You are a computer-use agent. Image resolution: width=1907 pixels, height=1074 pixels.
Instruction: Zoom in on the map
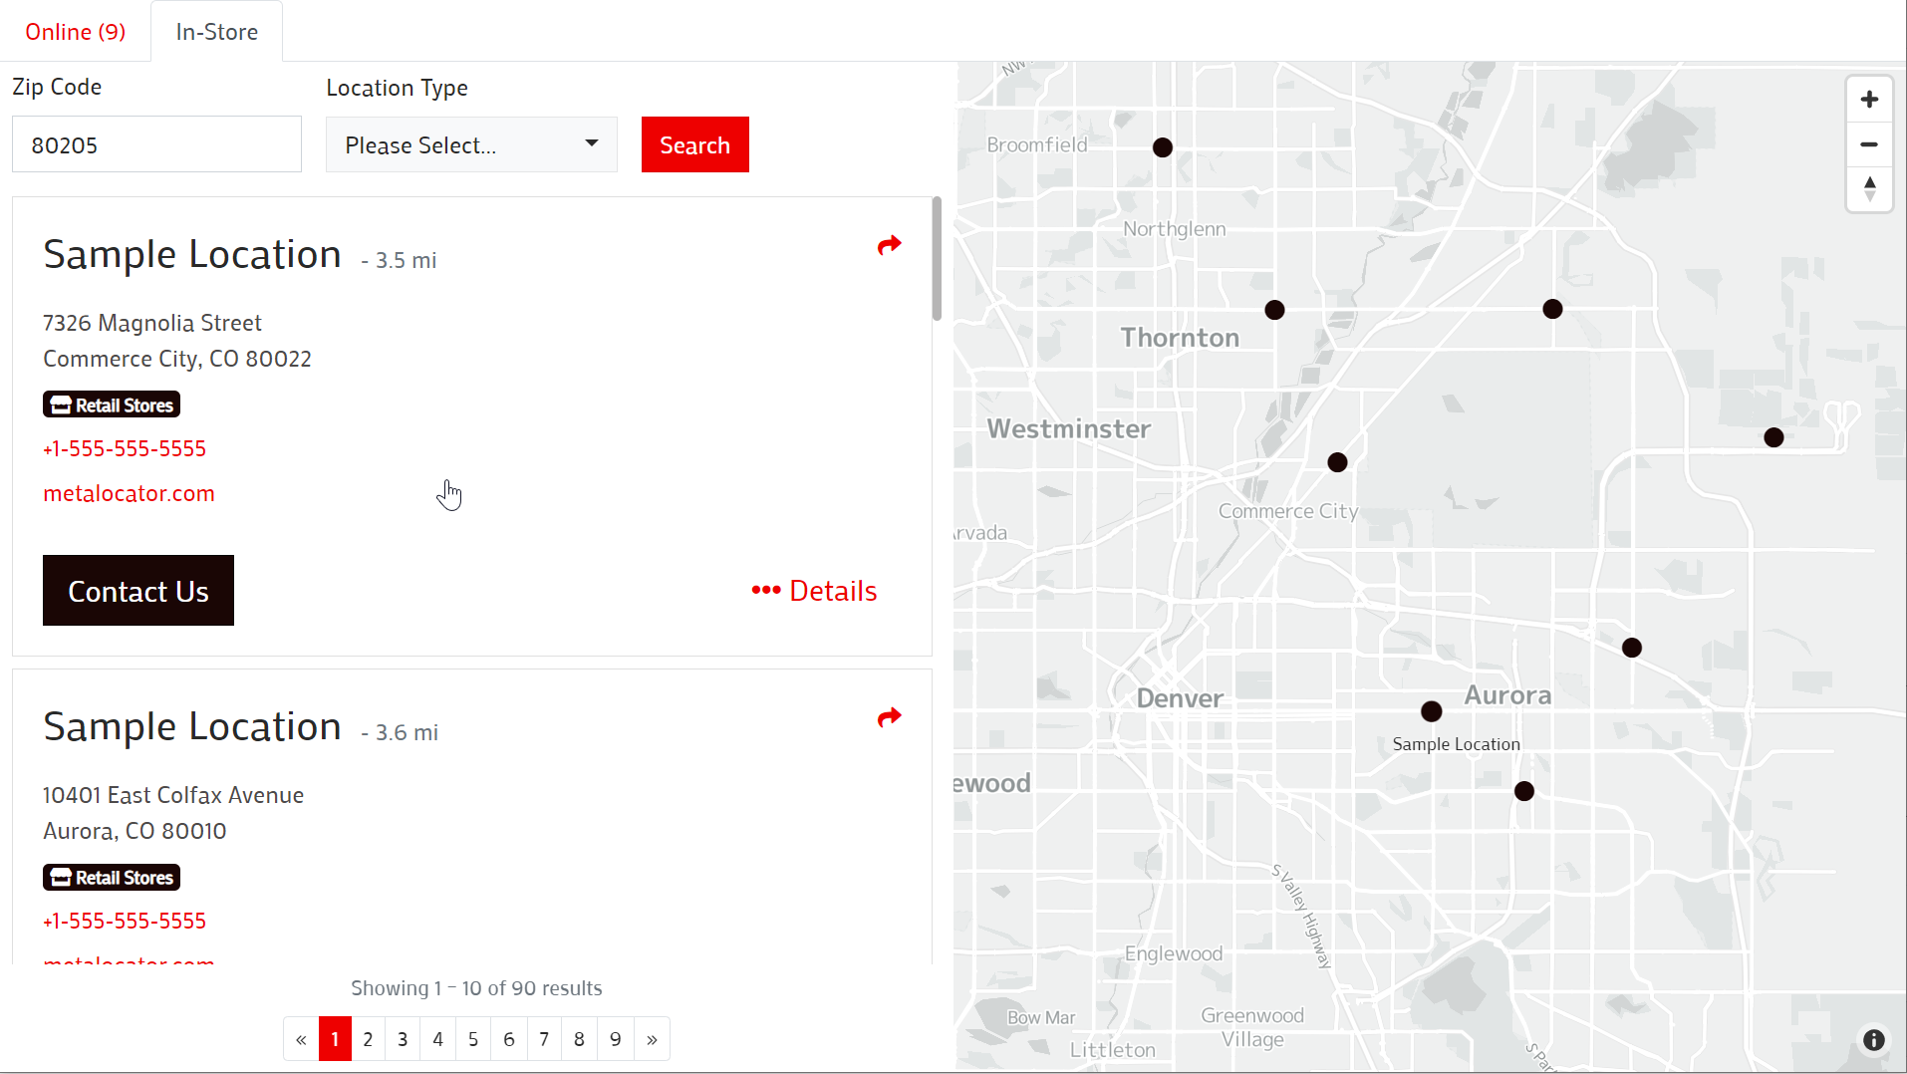[1869, 99]
